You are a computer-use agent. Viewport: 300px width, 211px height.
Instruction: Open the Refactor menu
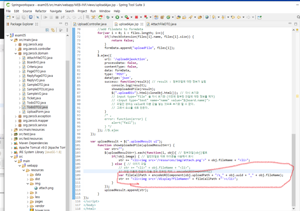pyautogui.click(x=41, y=11)
